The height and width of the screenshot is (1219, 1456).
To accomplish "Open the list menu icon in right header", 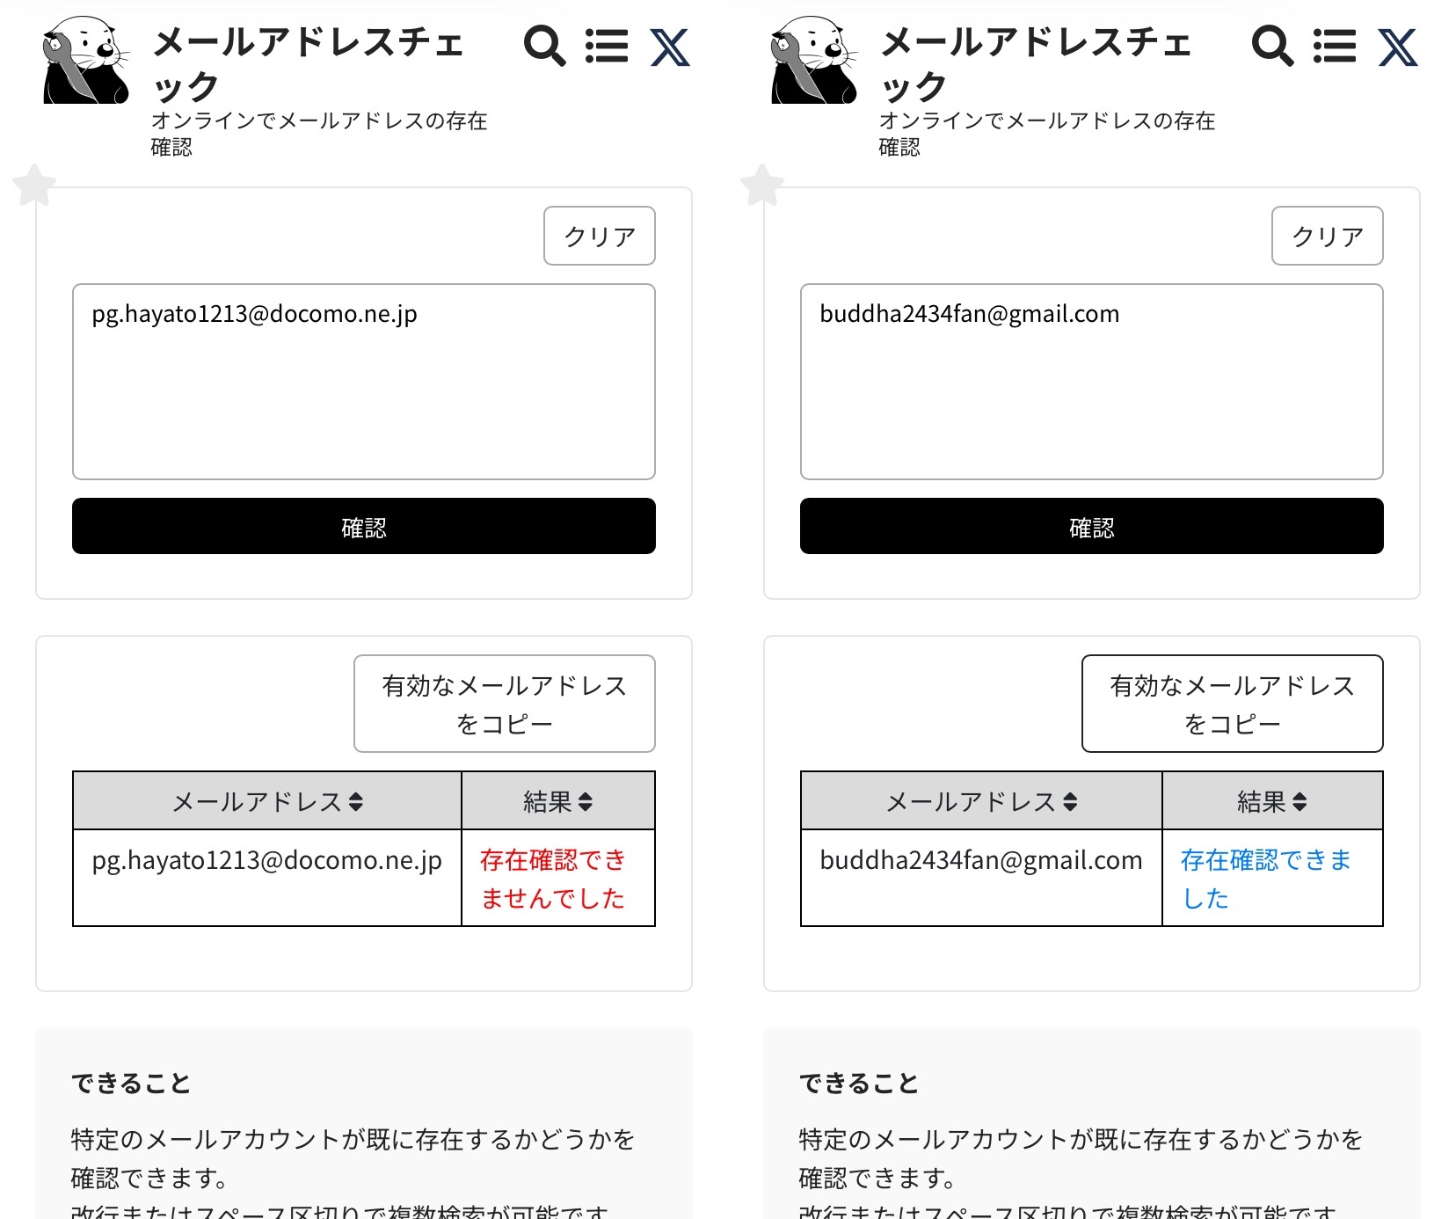I will (x=1335, y=47).
